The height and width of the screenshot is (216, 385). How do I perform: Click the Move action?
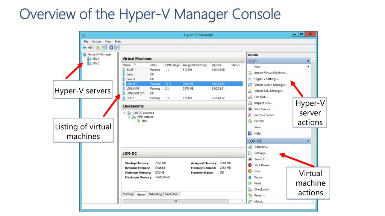point(259,201)
